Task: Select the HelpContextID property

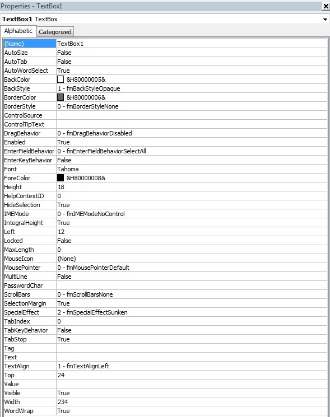Action: (x=30, y=196)
